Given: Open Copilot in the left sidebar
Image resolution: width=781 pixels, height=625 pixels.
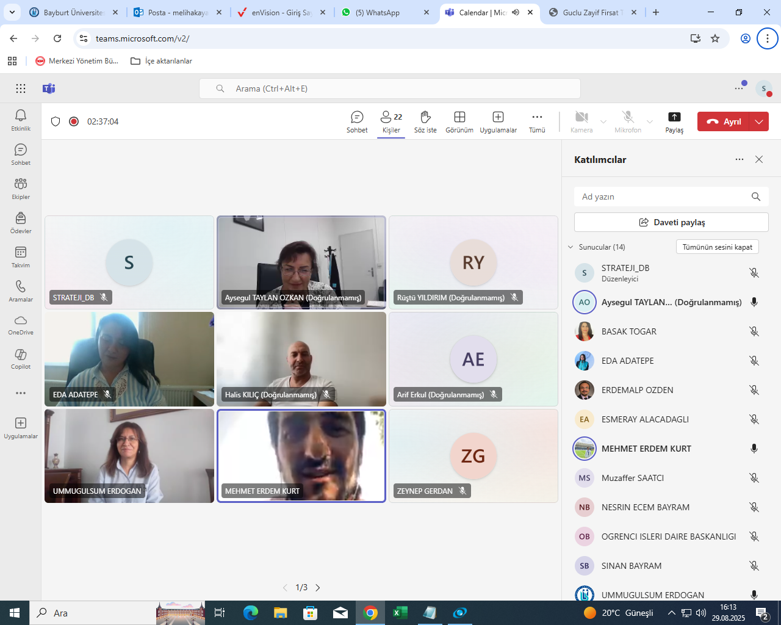Looking at the screenshot, I should (21, 358).
